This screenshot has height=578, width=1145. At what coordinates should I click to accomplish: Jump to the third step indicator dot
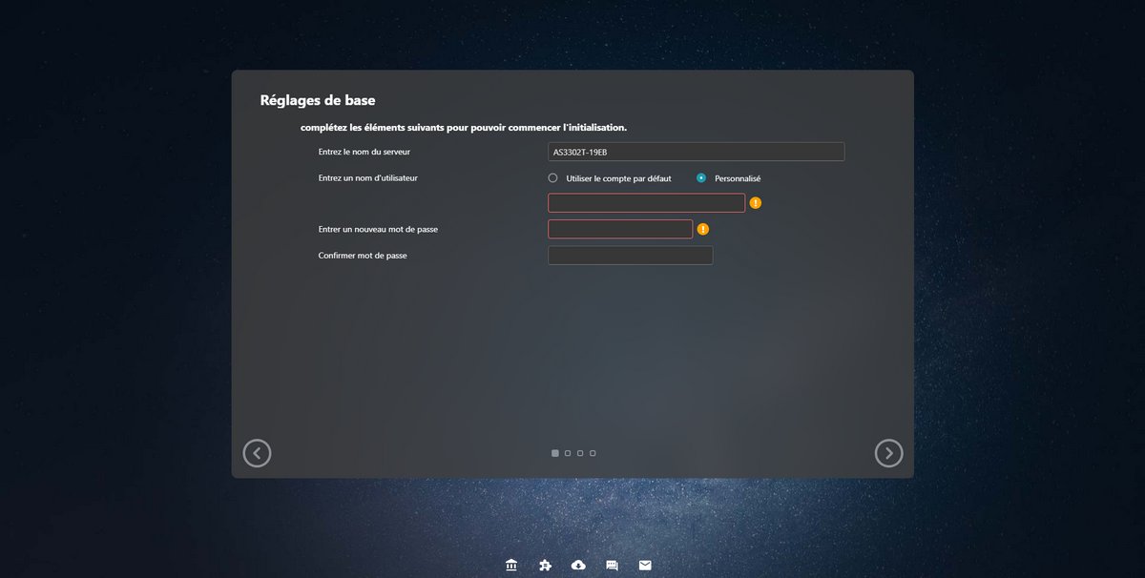tap(580, 453)
